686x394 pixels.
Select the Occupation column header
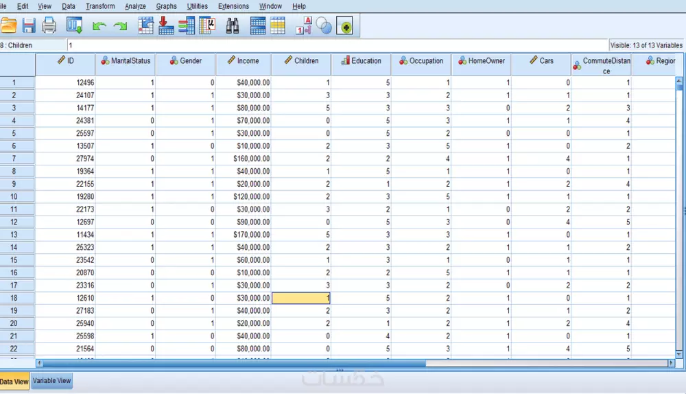[x=421, y=65]
